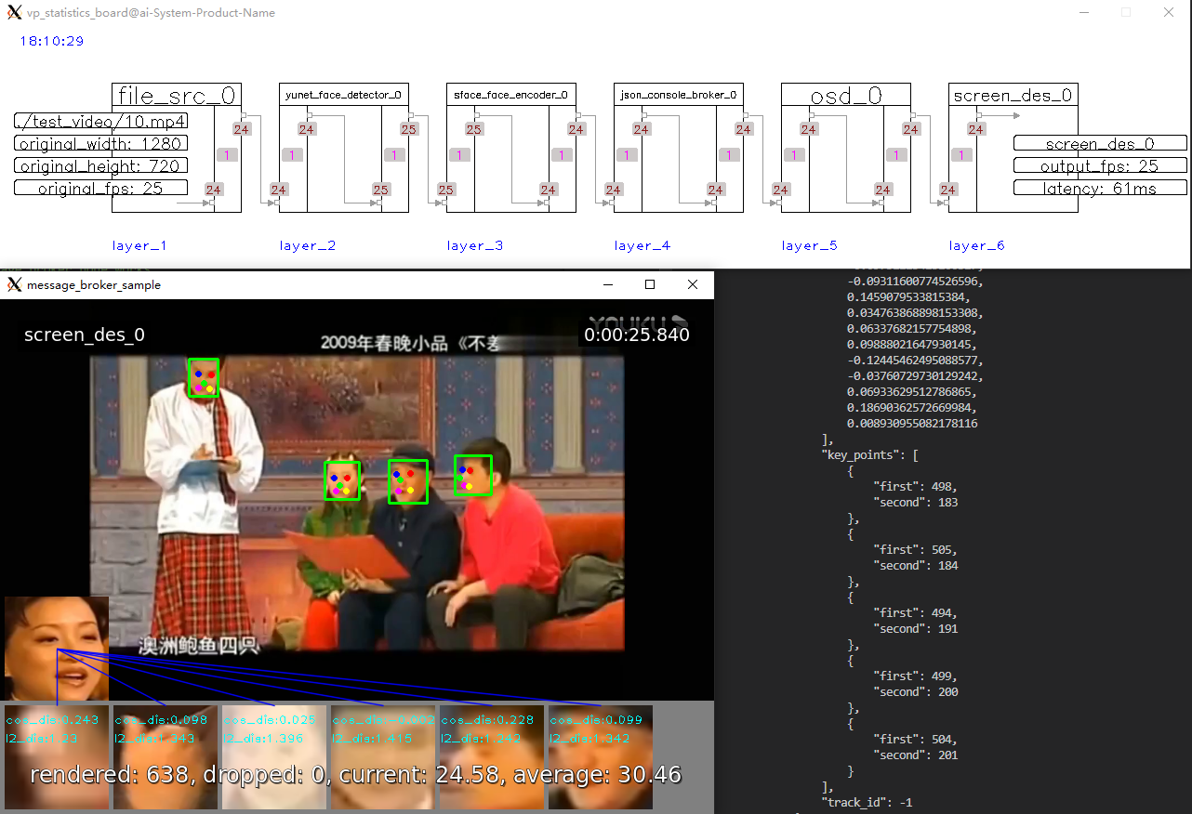Click the layer_6 caption
This screenshot has width=1192, height=814.
coord(976,246)
